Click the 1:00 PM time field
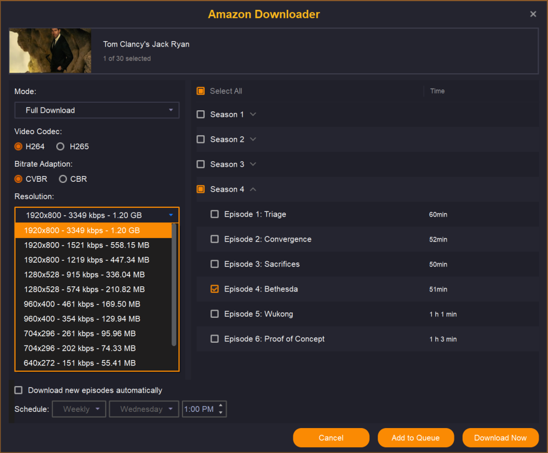Screen dimensions: 548x453 [x=199, y=409]
